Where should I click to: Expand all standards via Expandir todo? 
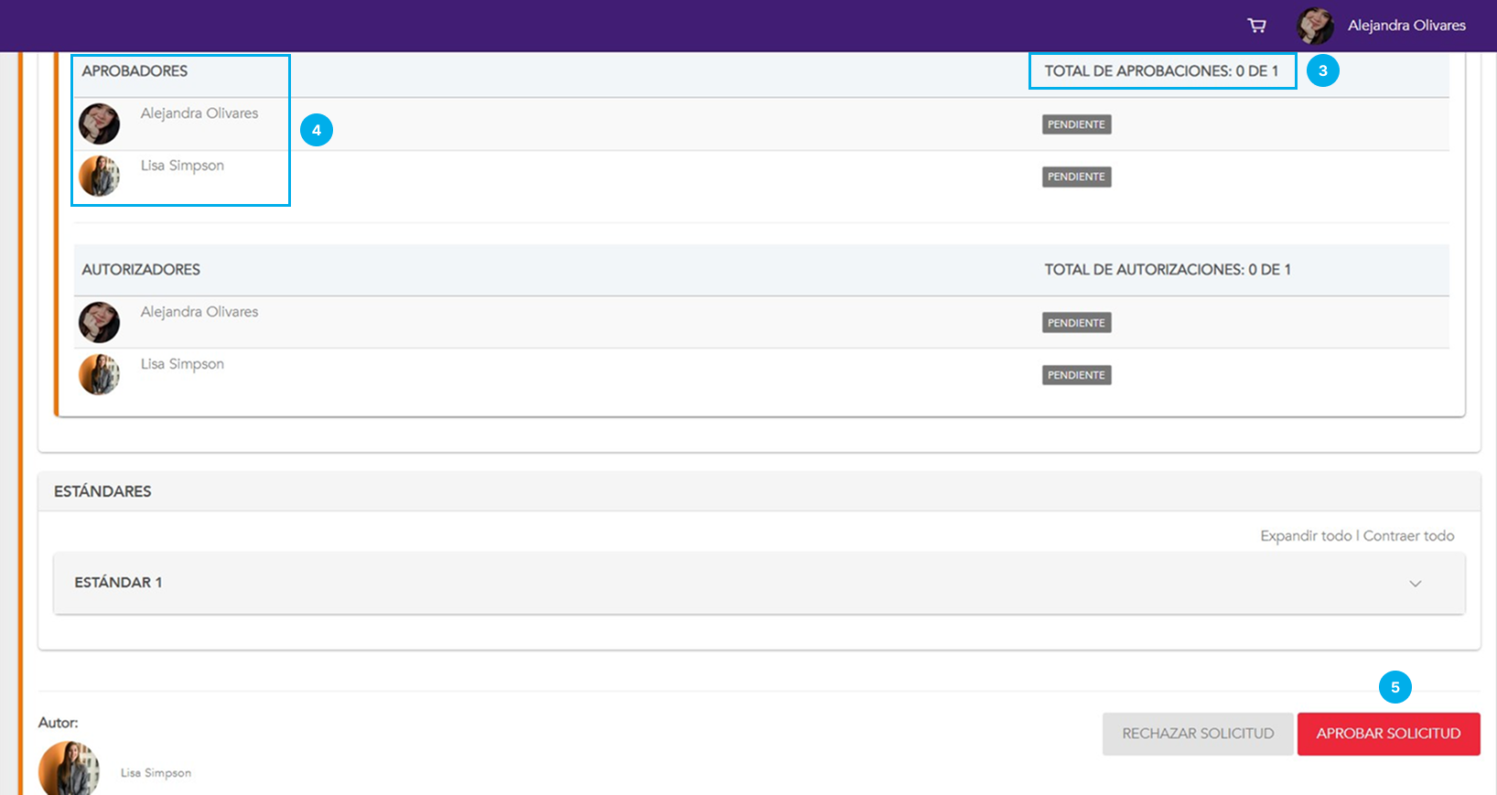(x=1305, y=536)
